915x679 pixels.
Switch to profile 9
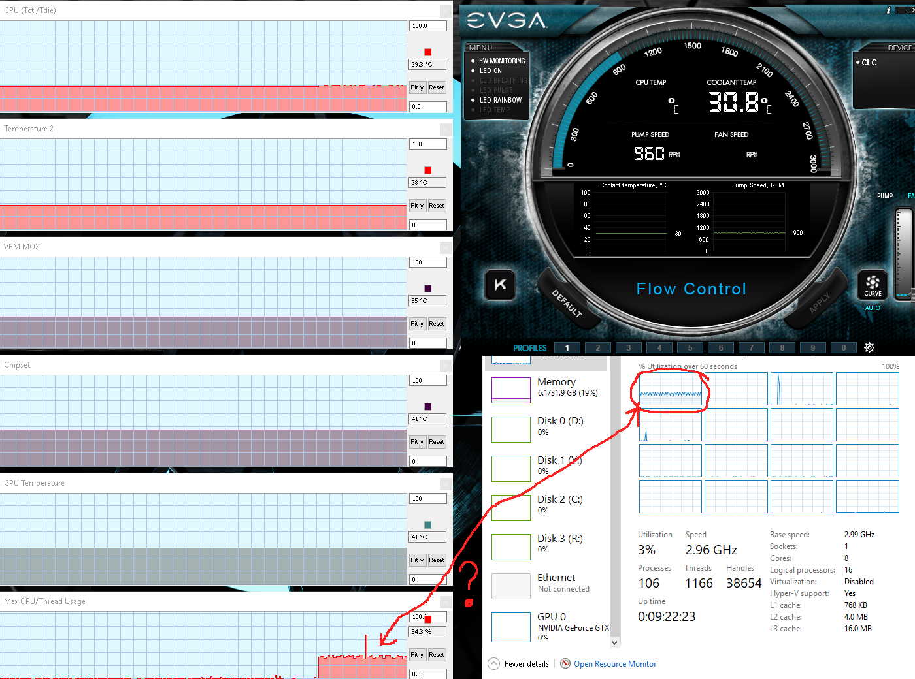[x=812, y=347]
